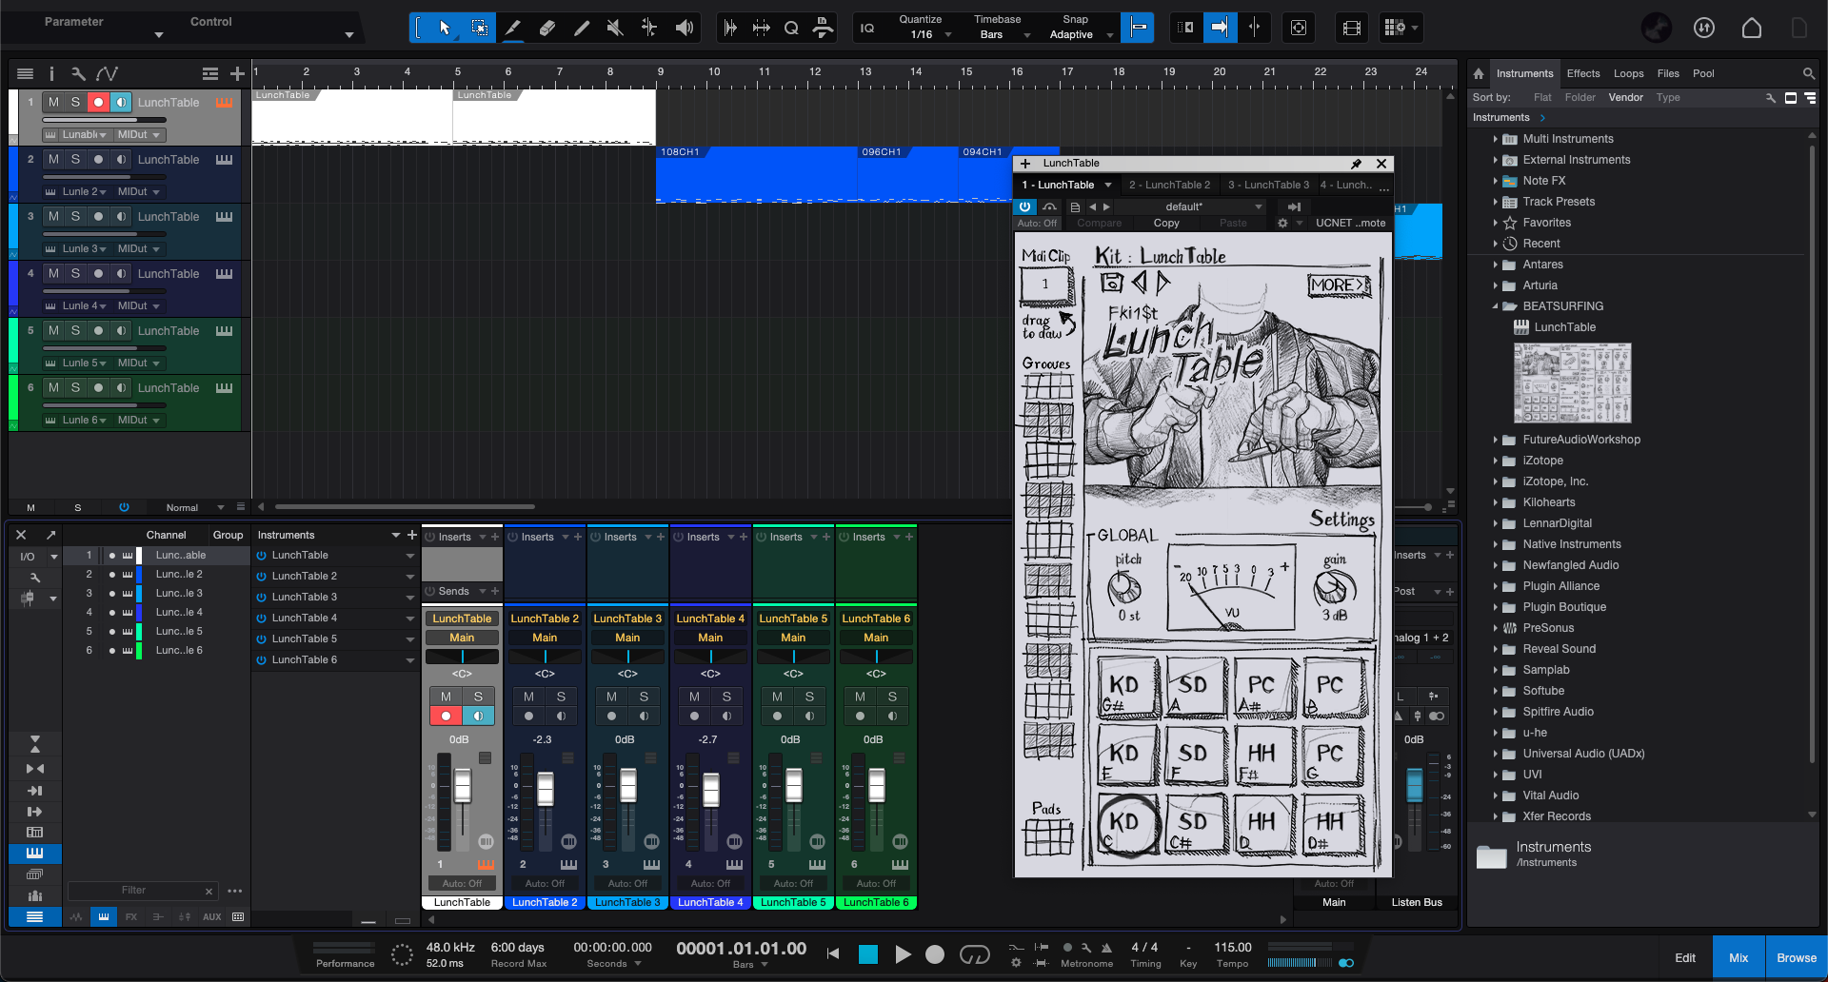Disarm record on track 1 LunchTable
The image size is (1828, 982).
click(98, 102)
